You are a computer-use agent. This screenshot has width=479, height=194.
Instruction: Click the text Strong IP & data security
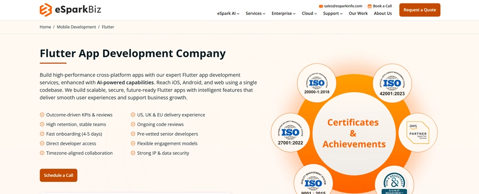click(163, 153)
